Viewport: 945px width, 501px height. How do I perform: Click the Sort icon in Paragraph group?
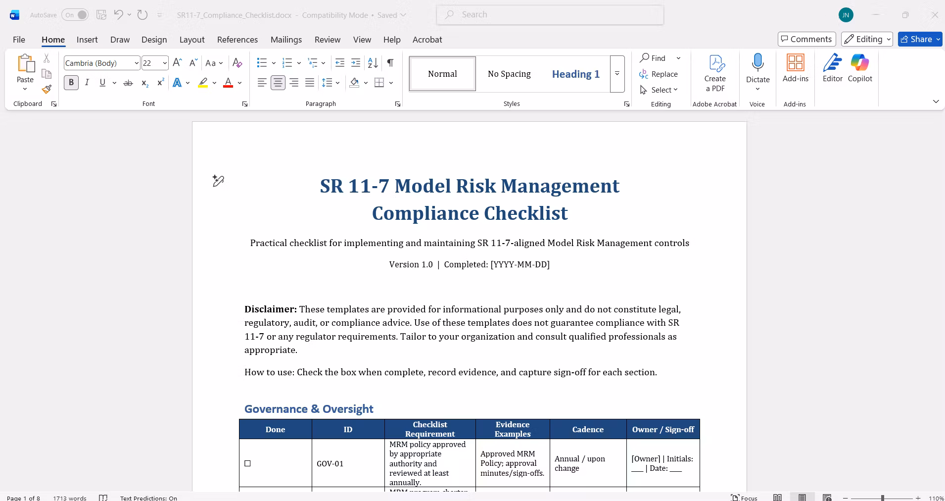373,63
